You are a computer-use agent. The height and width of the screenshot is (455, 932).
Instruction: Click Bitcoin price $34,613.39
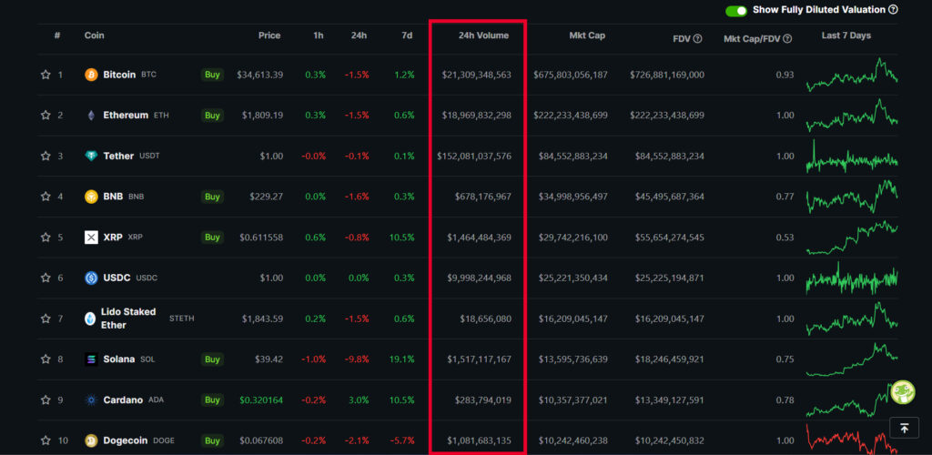tap(259, 75)
